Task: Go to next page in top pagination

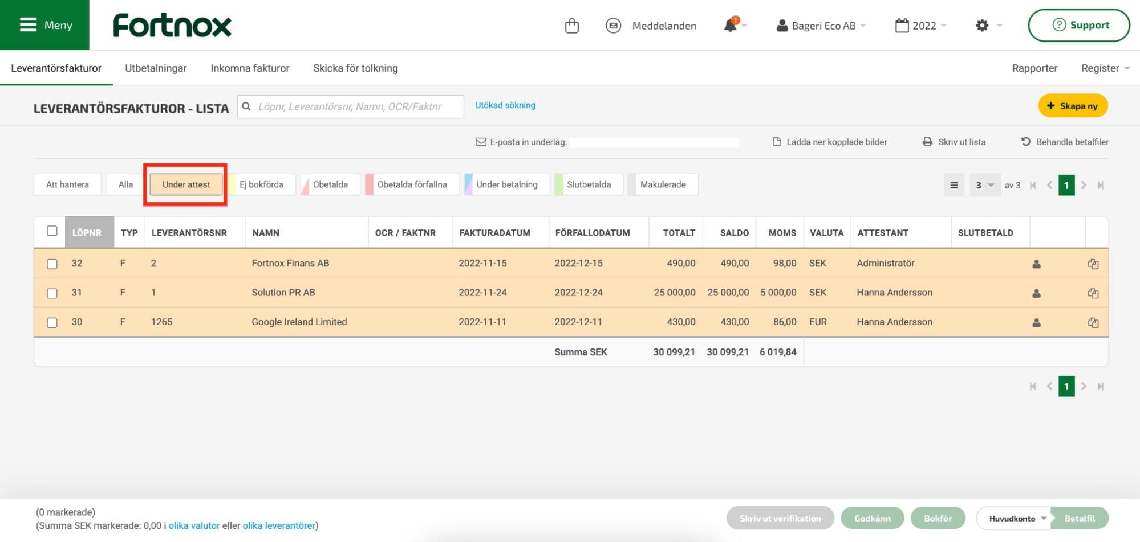Action: [1084, 185]
